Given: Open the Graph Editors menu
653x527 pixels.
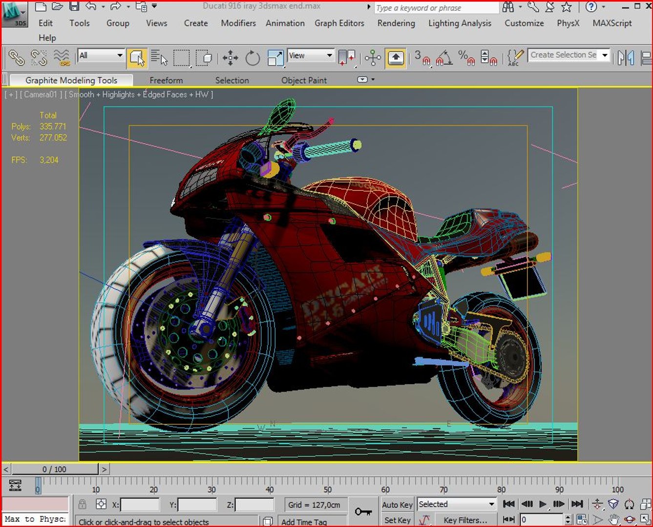Looking at the screenshot, I should 339,23.
